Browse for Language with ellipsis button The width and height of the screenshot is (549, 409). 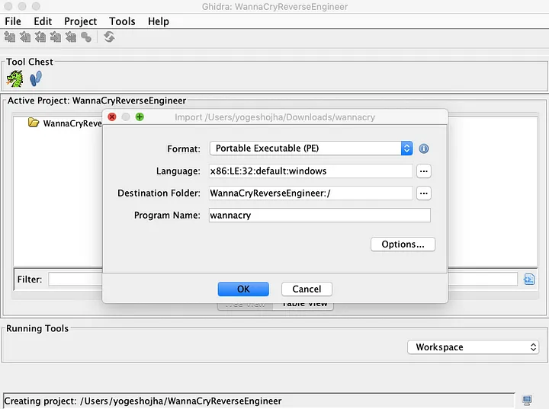[424, 171]
